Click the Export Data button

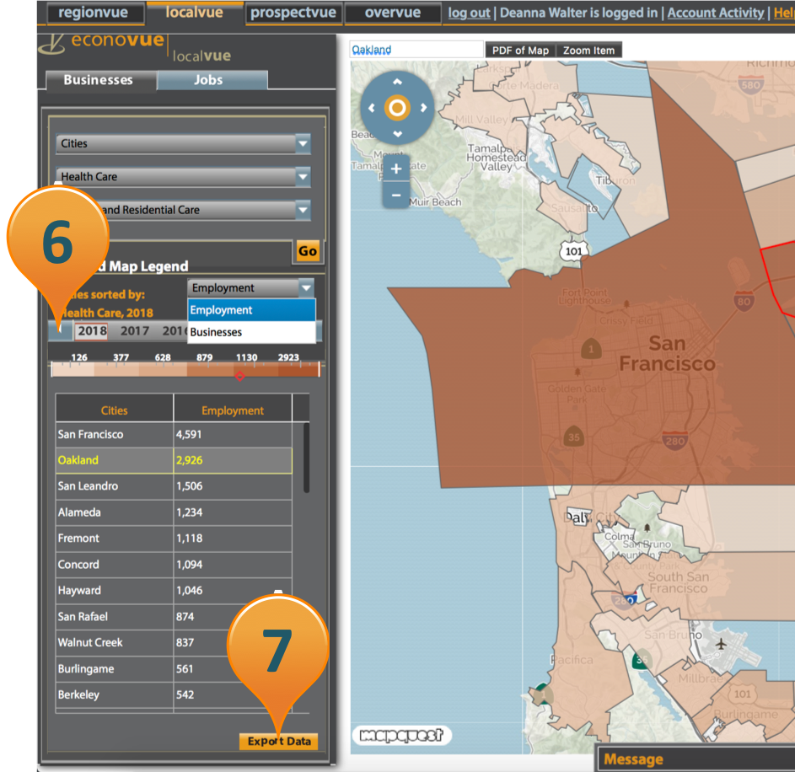coord(279,741)
